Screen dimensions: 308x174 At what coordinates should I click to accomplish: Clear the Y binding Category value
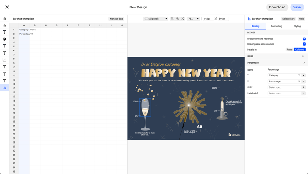point(299,75)
